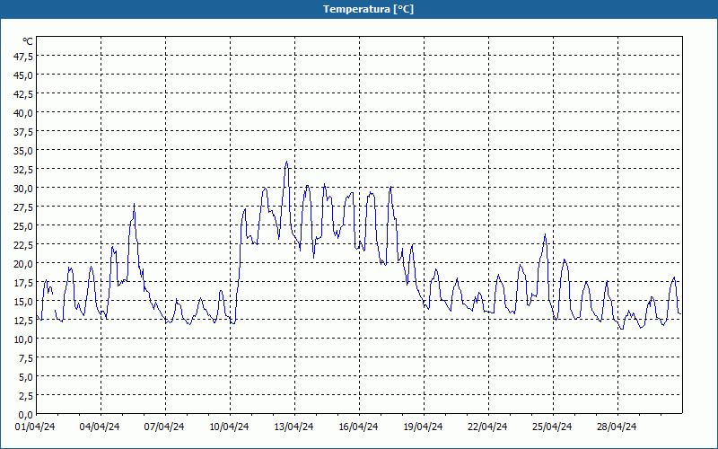The height and width of the screenshot is (449, 718).
Task: Select the 27,5 y-axis label
Action: click(x=23, y=207)
